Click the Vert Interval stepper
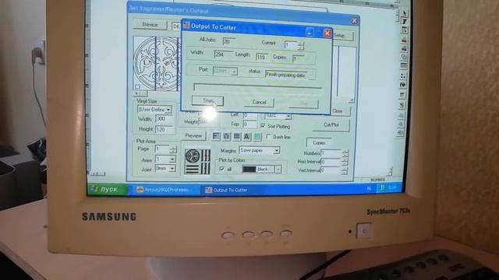499x280 pixels. tap(344, 171)
